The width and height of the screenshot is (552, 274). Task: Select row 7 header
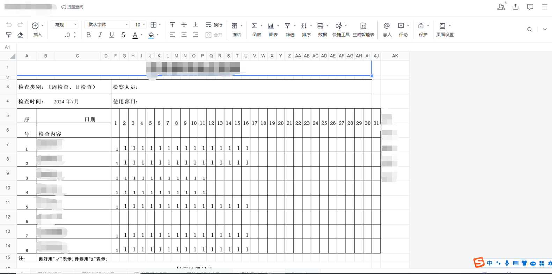point(8,145)
